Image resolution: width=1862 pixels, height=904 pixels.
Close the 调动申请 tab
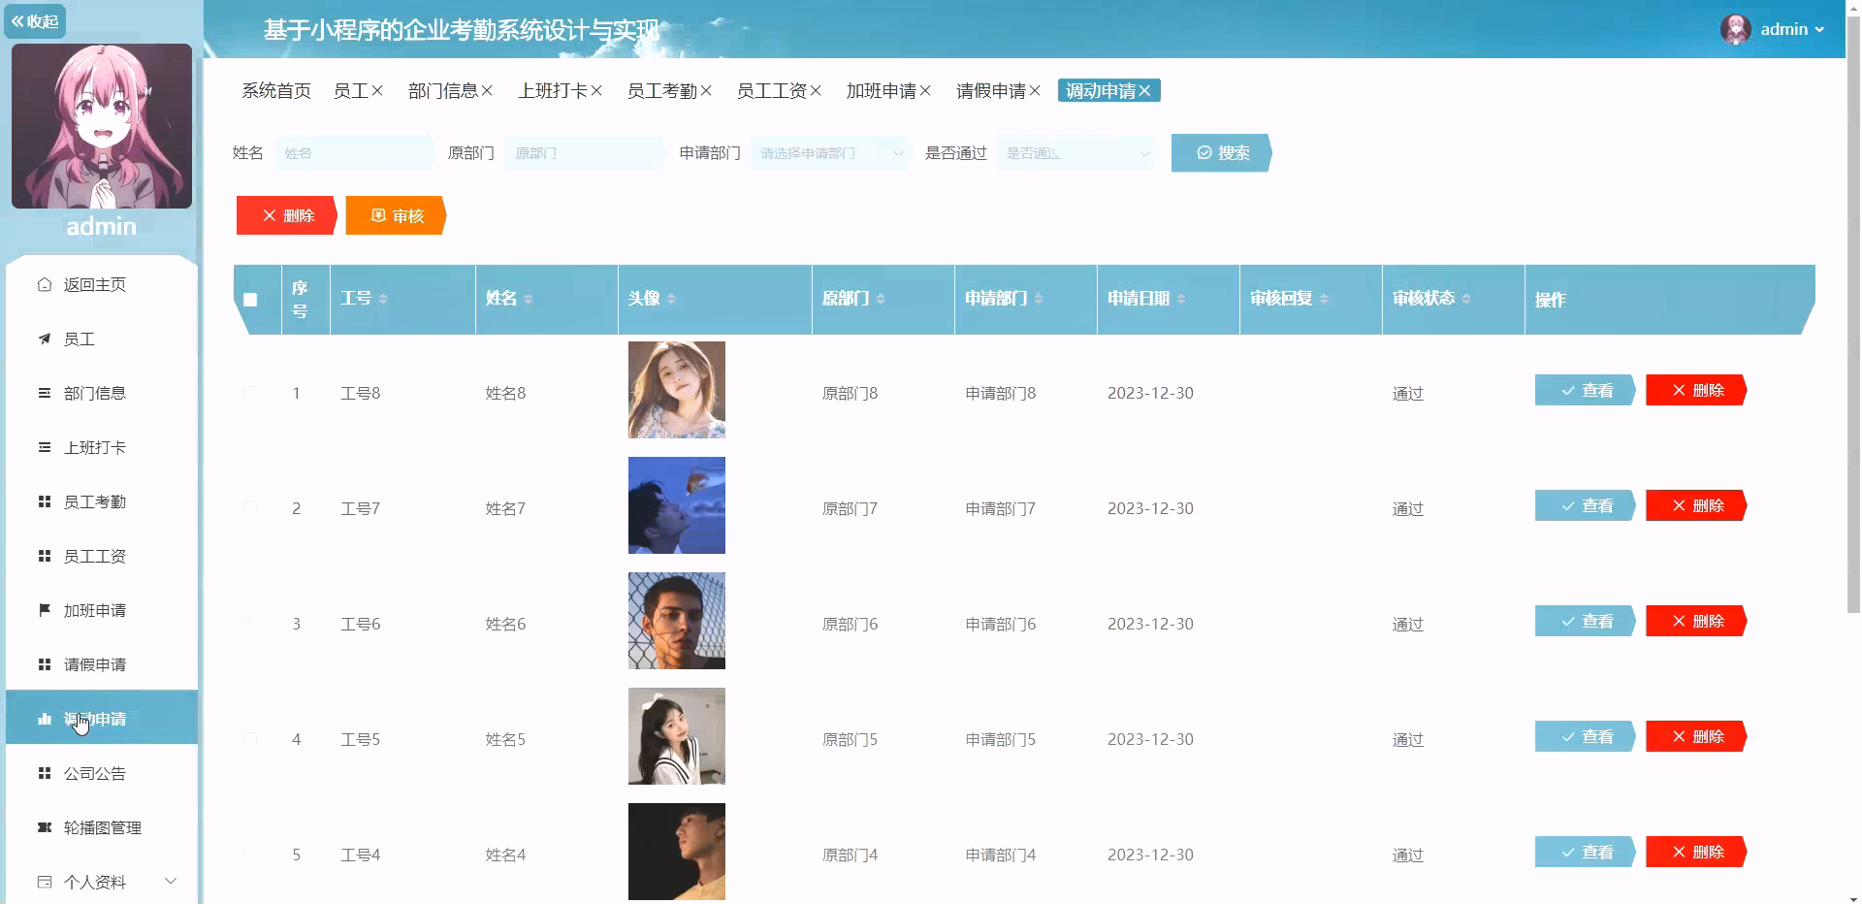[x=1147, y=90]
